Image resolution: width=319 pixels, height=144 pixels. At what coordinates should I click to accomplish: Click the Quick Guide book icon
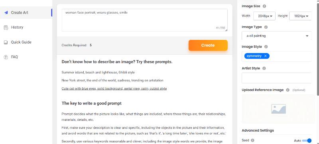6,42
